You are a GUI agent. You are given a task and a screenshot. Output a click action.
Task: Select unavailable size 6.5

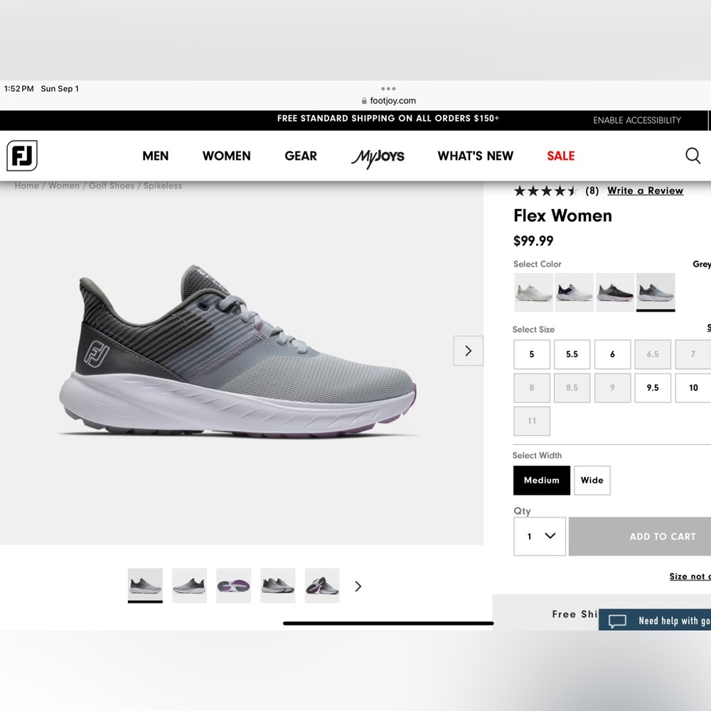(x=653, y=354)
